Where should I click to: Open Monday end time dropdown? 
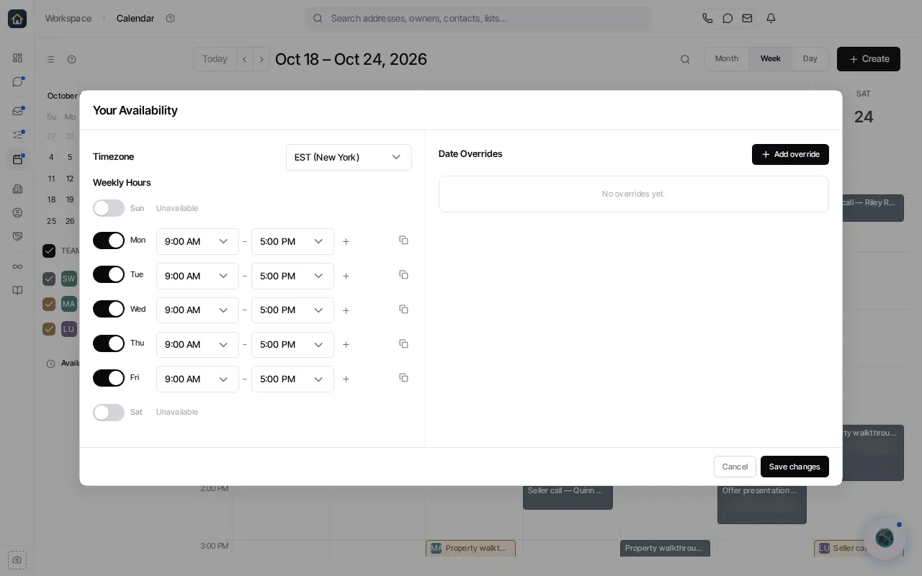[292, 241]
